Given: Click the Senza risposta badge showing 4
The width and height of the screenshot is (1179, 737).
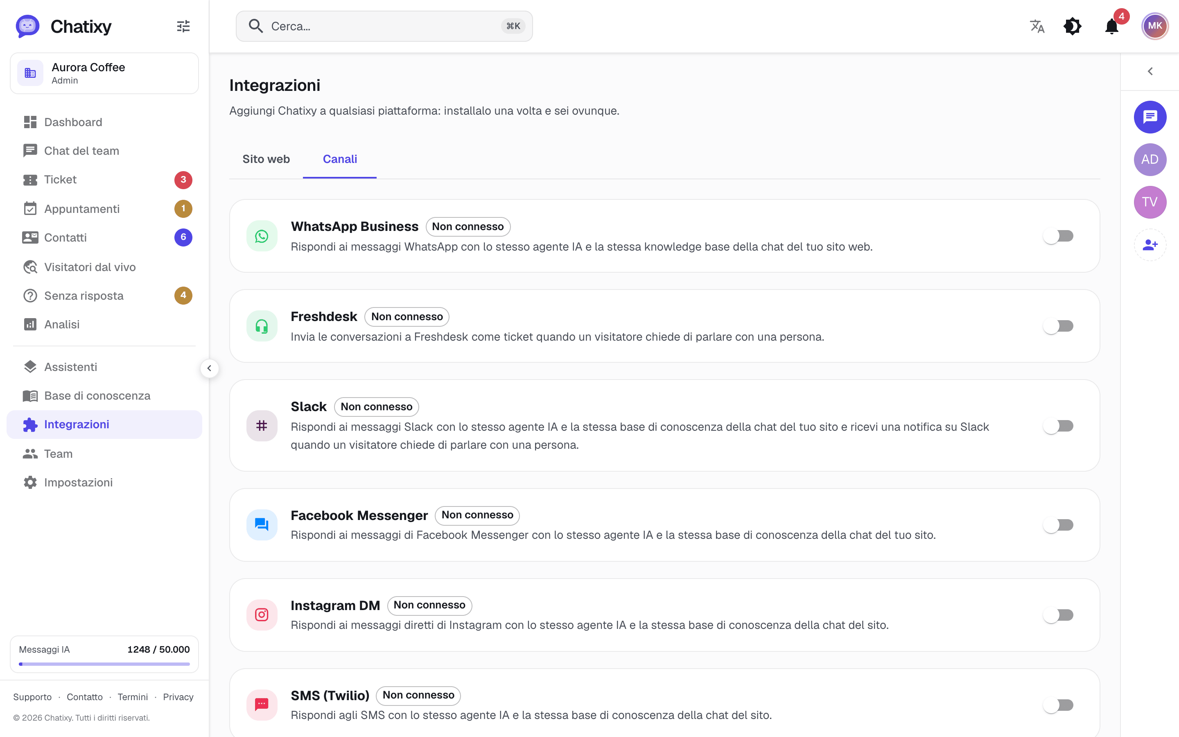Looking at the screenshot, I should coord(183,295).
